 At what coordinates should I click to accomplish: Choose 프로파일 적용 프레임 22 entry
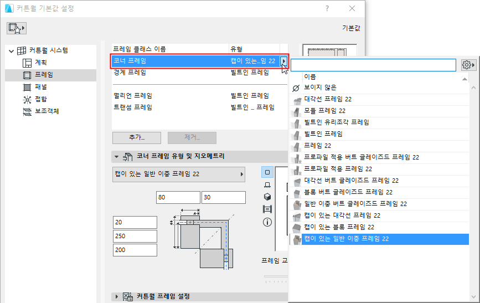379,169
